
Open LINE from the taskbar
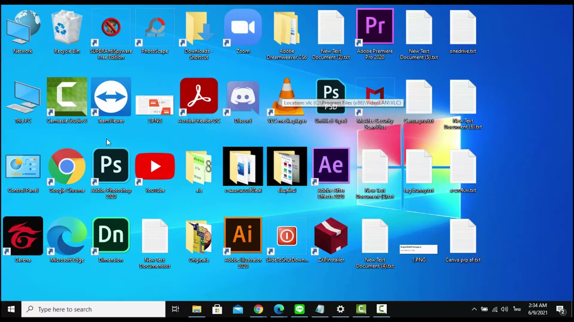point(300,309)
